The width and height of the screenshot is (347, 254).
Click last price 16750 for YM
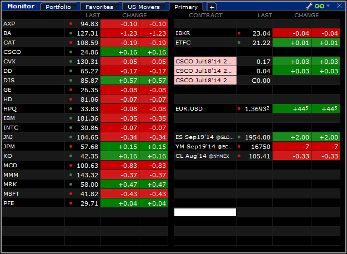pyautogui.click(x=261, y=147)
